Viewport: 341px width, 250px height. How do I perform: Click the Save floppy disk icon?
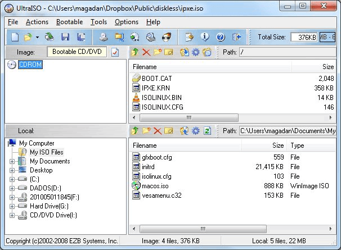point(65,37)
